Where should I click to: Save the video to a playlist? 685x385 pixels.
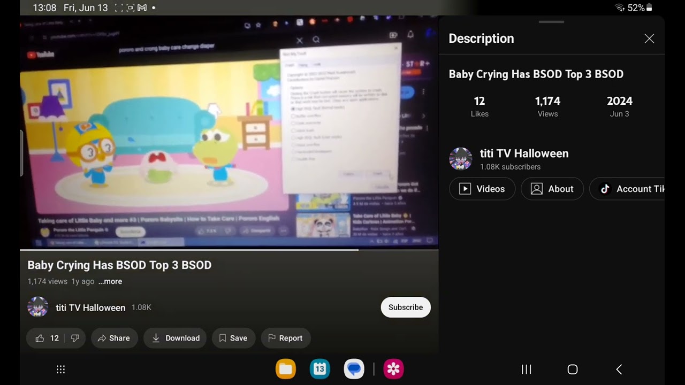pyautogui.click(x=233, y=338)
